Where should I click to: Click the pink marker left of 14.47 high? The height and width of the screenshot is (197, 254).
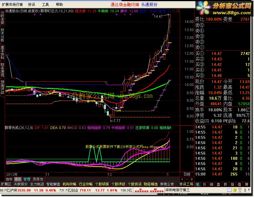click(x=153, y=15)
